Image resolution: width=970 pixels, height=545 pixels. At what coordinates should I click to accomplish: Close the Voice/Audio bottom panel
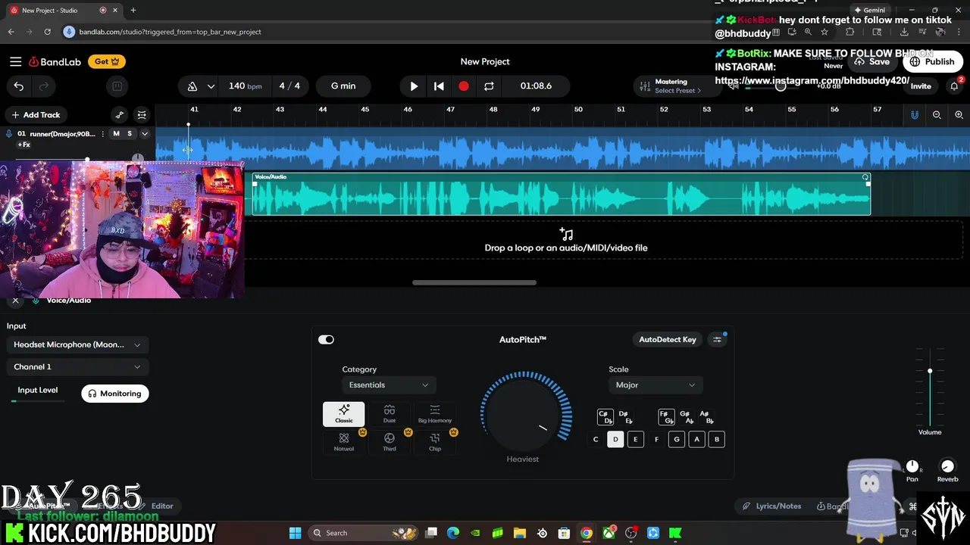(x=15, y=301)
